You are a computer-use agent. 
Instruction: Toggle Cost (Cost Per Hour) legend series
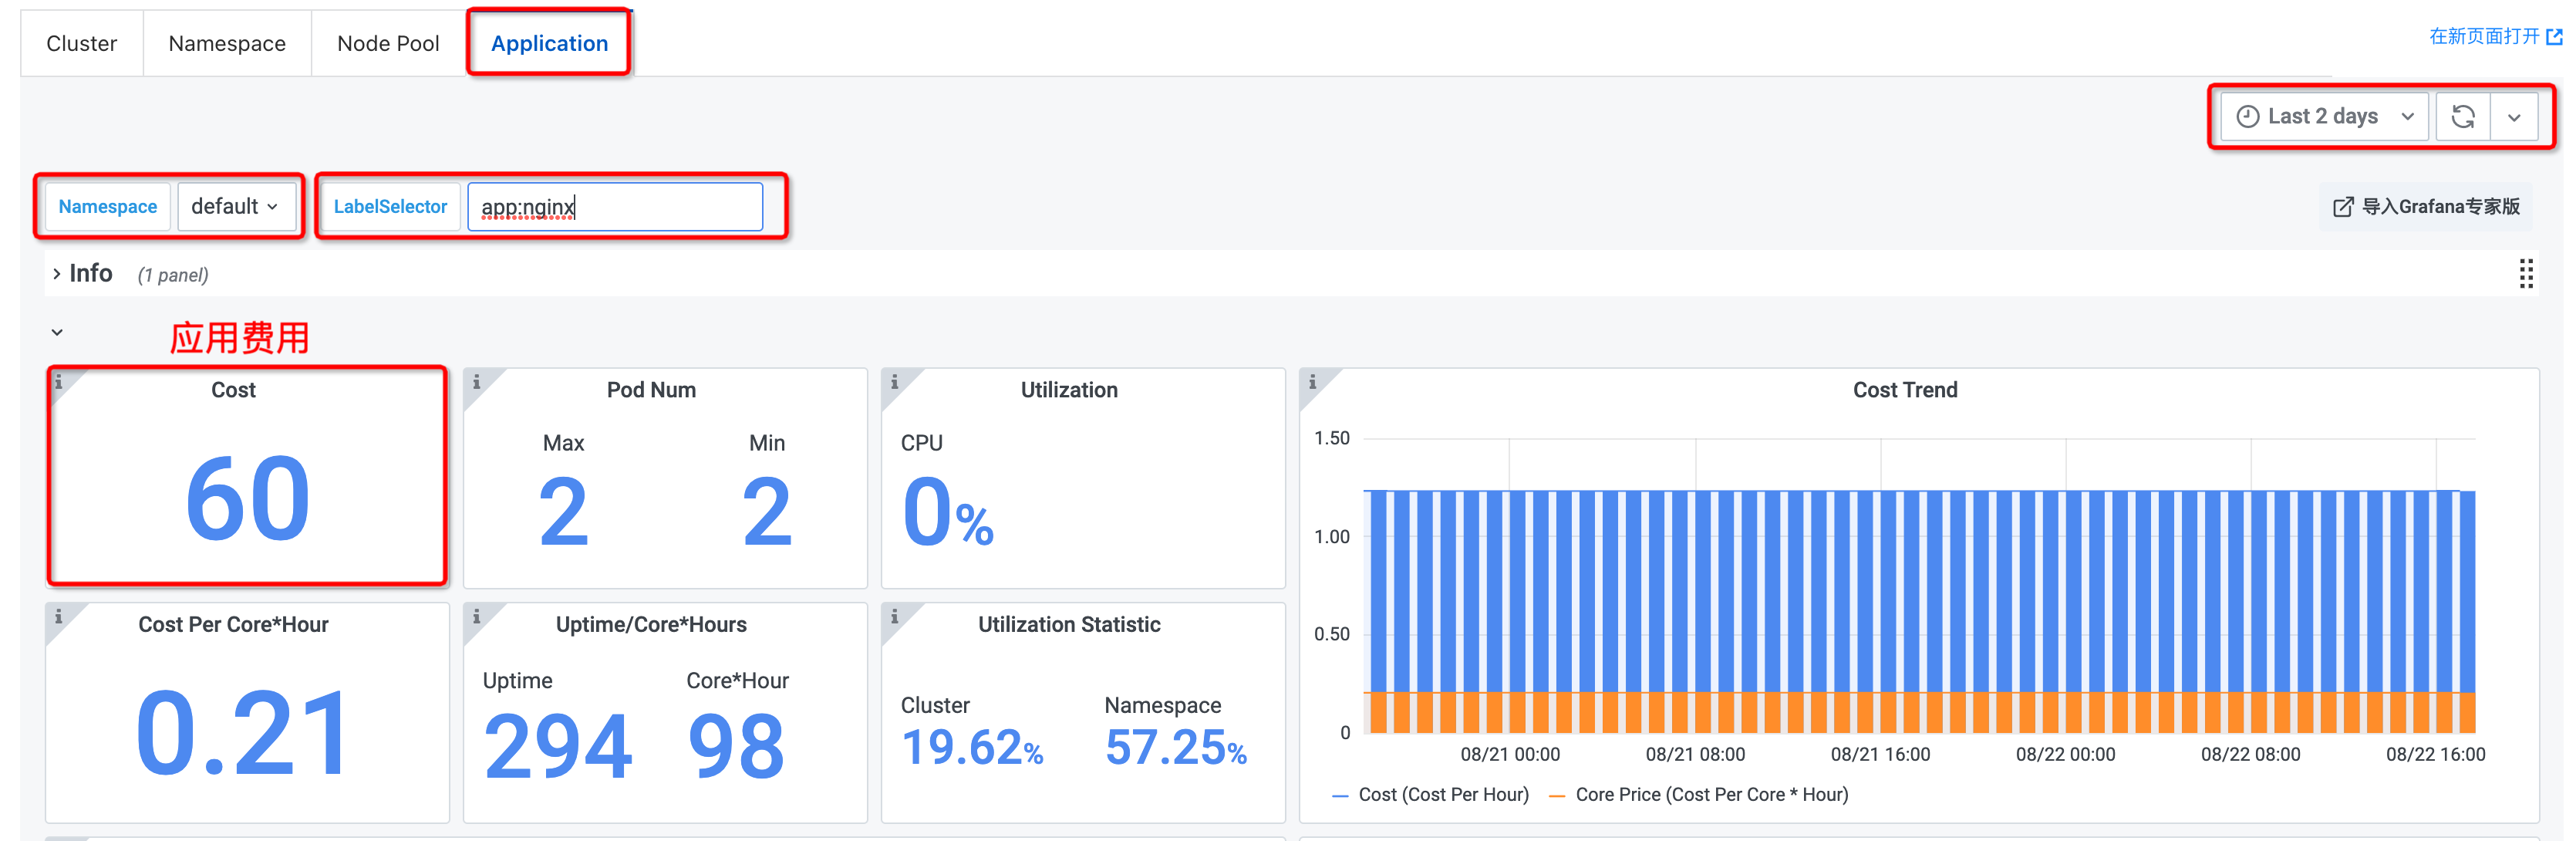[1442, 795]
